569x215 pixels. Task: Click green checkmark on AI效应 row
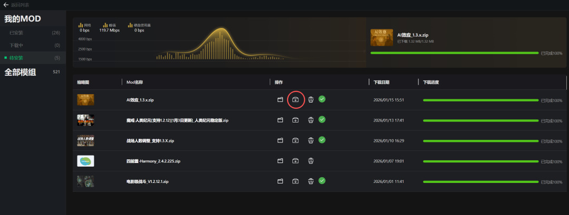322,99
